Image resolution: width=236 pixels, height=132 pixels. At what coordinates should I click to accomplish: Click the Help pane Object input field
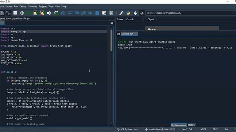(x=196, y=19)
